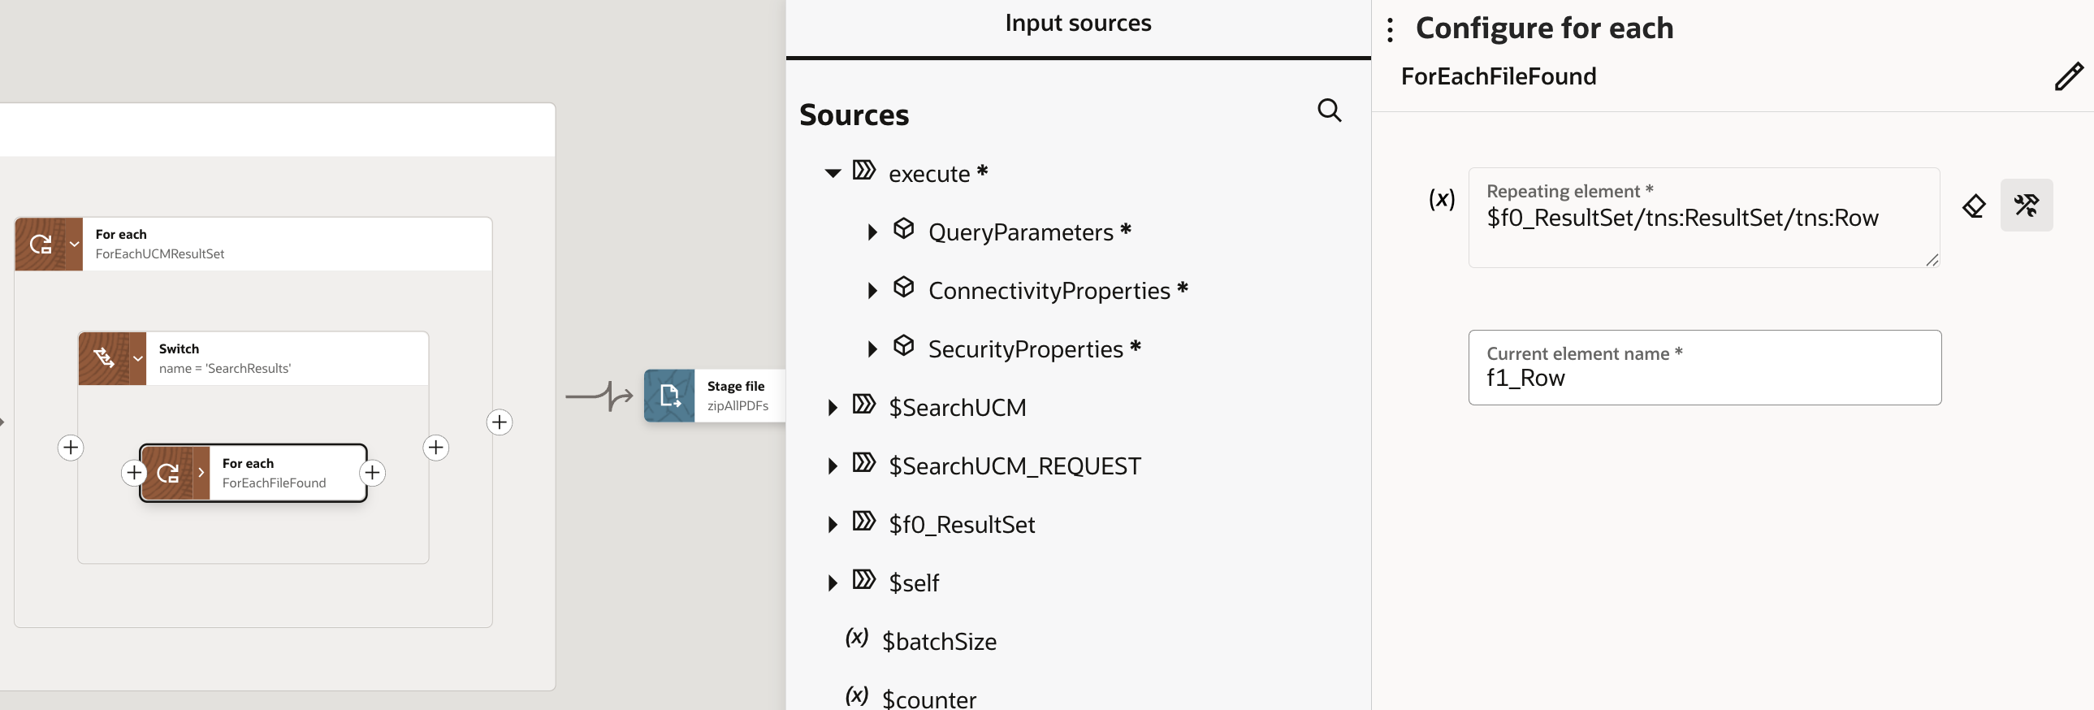Click the Switch action icon
2094x710 pixels.
tap(104, 358)
